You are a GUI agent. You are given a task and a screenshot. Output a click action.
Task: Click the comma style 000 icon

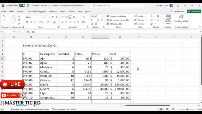pos(102,20)
